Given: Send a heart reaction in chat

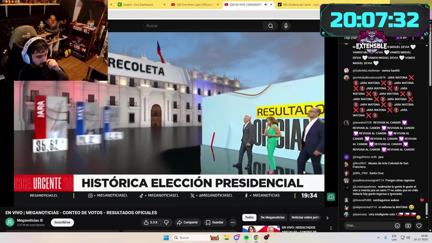Looking at the screenshot, I should (419, 225).
